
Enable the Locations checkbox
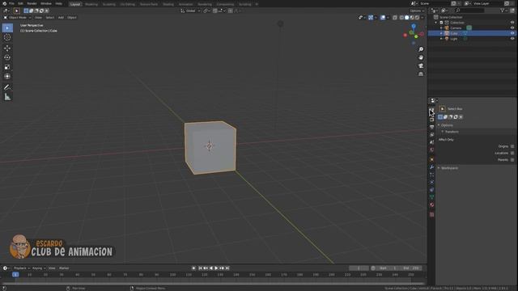pos(512,153)
